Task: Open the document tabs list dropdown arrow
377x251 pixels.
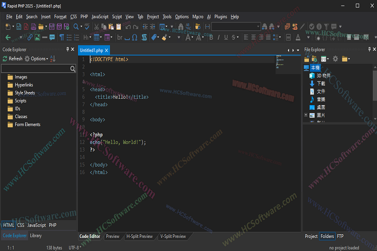Action: (298, 50)
